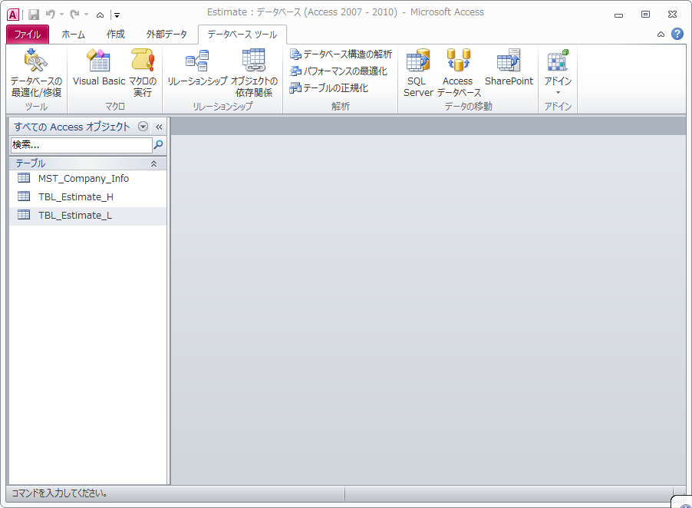Click the up-caret icon in Quick Access toolbar

[x=101, y=15]
